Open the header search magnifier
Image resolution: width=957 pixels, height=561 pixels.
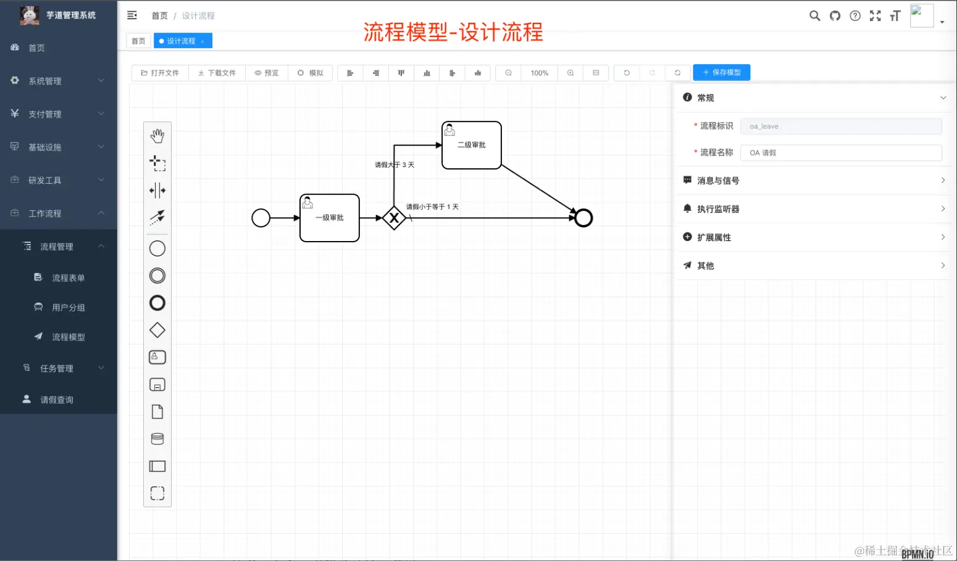pyautogui.click(x=815, y=16)
